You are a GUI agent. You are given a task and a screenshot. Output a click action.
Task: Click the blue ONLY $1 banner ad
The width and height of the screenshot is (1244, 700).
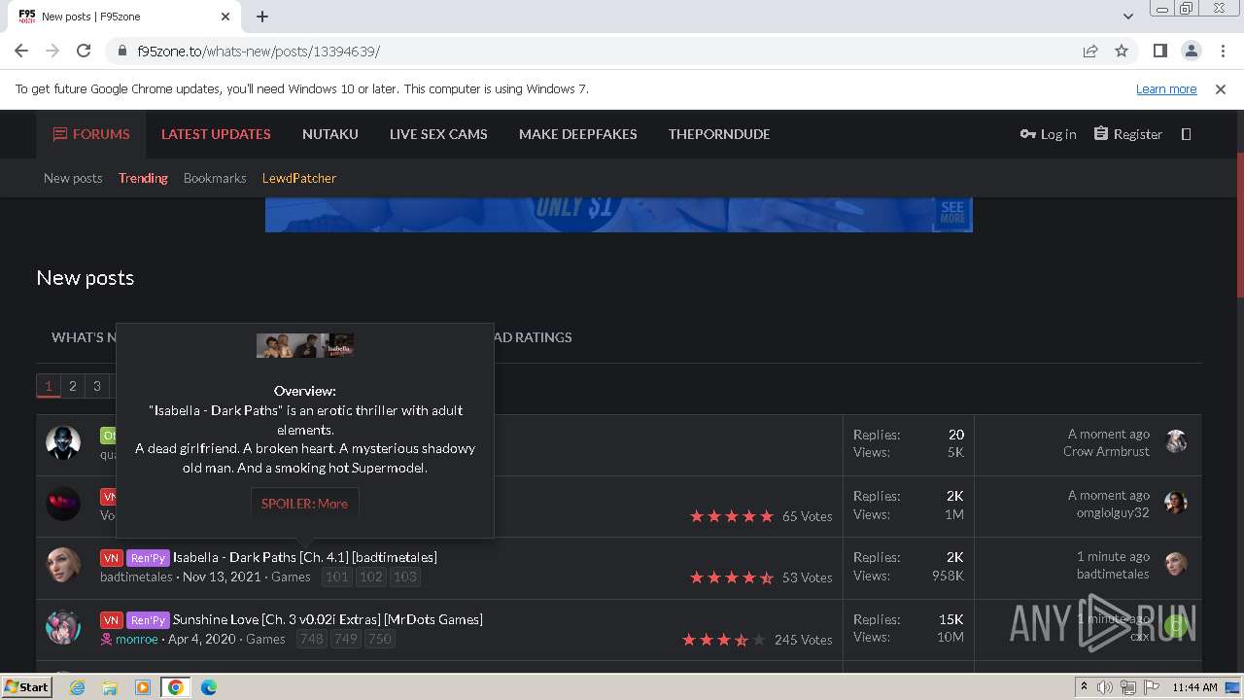pos(619,215)
